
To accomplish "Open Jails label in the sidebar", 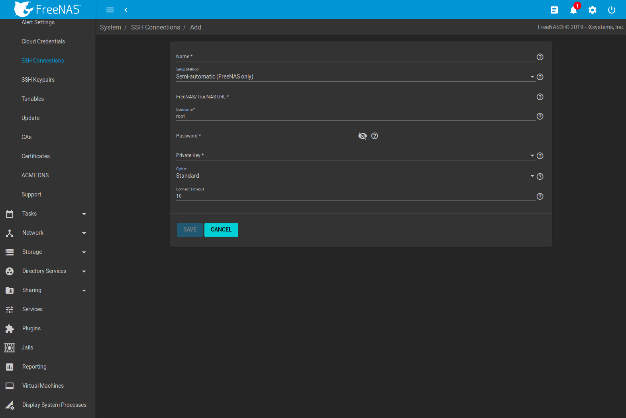I will (x=27, y=348).
